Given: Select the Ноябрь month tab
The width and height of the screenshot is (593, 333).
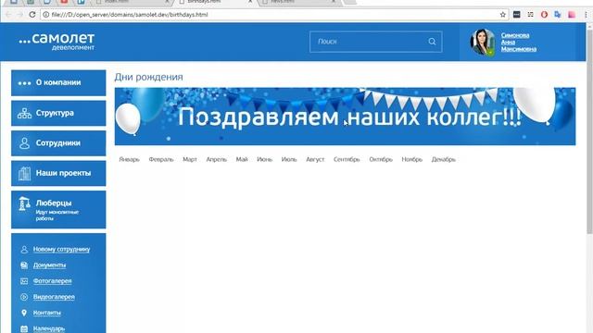Looking at the screenshot, I should 411,159.
